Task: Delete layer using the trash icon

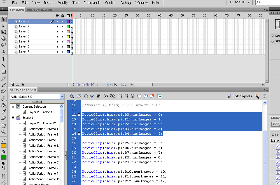Action: point(23,84)
